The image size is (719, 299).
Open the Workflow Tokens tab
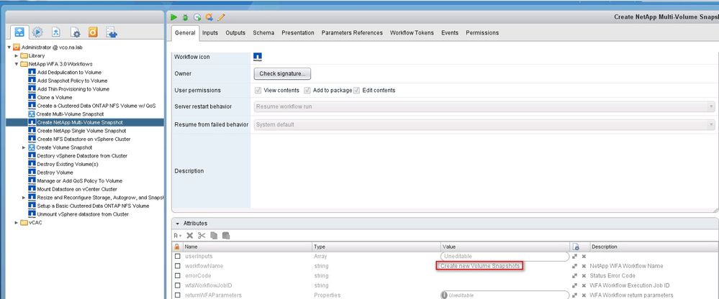[x=412, y=33]
